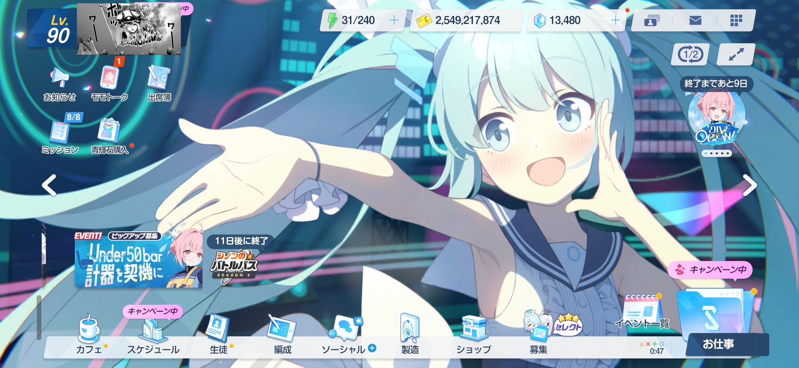
Task: Tap the blue pyroxene gem icon
Action: click(x=539, y=21)
